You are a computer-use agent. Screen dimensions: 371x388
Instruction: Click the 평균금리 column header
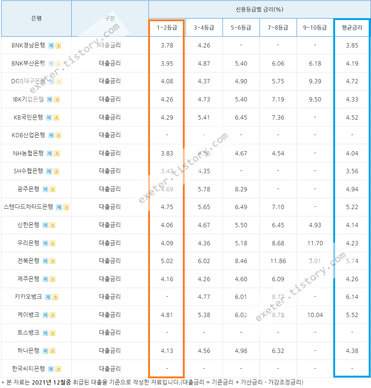[x=352, y=27]
